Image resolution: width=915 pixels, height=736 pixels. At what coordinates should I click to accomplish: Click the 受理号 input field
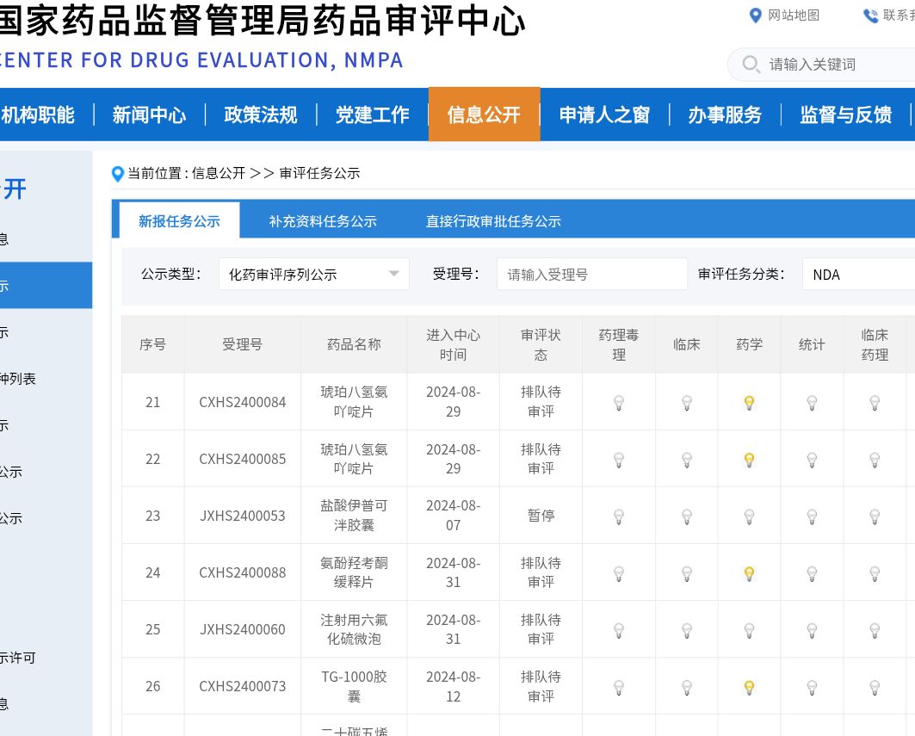click(x=591, y=275)
